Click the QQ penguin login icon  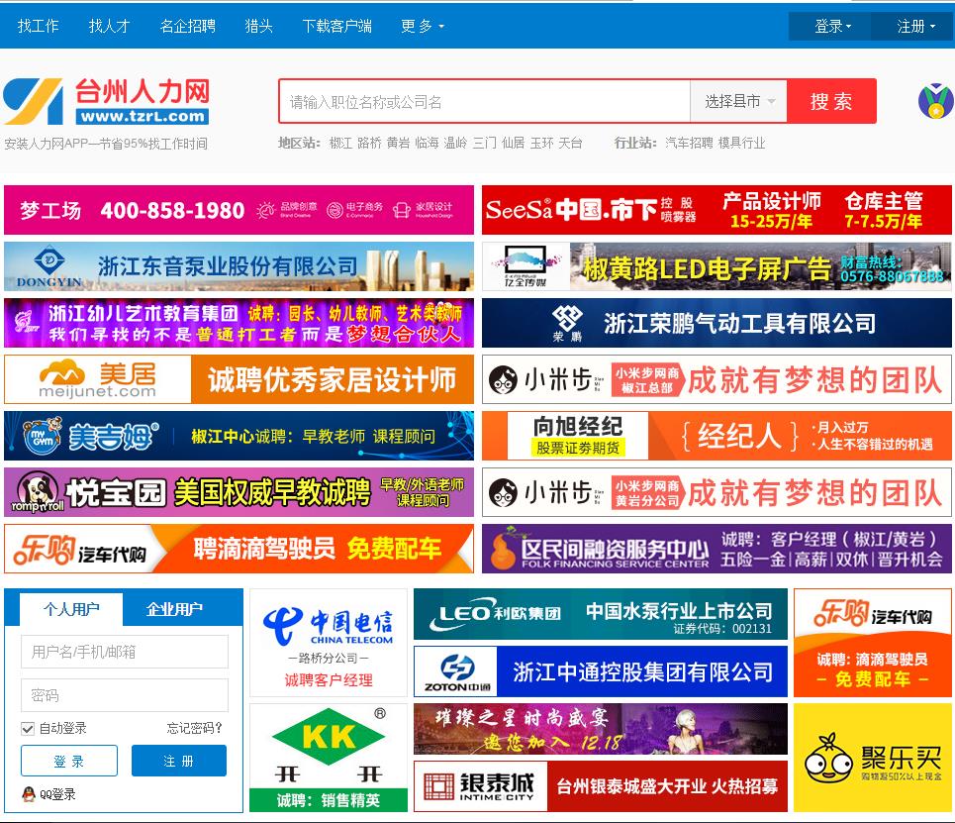click(28, 793)
